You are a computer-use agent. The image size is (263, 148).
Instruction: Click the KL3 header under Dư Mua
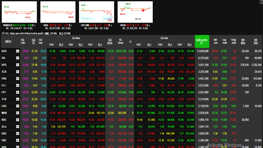click(x=61, y=45)
